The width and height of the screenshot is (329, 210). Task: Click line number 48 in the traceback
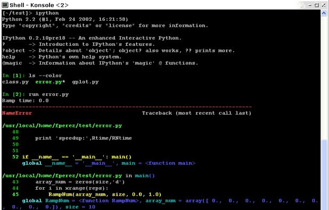pyautogui.click(x=15, y=132)
